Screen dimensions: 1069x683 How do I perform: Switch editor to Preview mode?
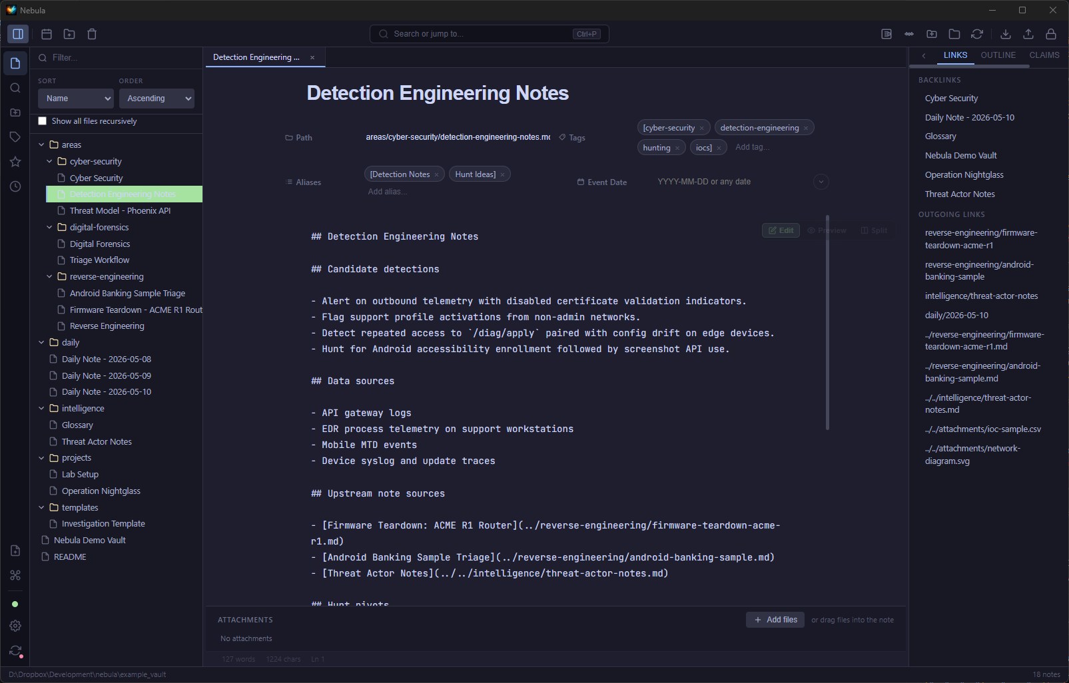coord(827,230)
